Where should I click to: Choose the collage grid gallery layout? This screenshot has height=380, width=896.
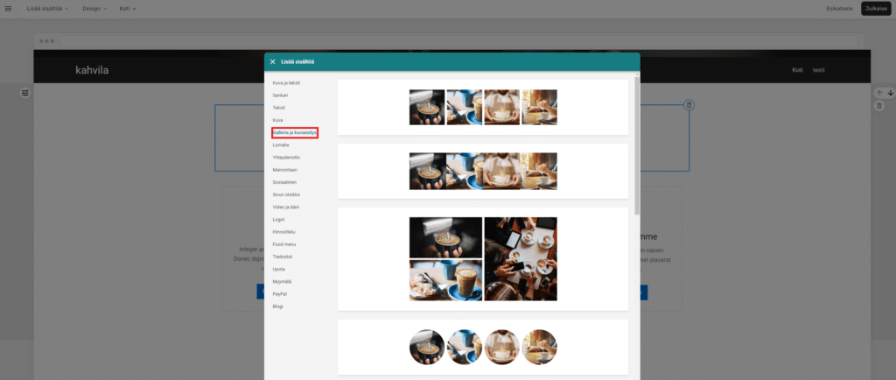483,258
